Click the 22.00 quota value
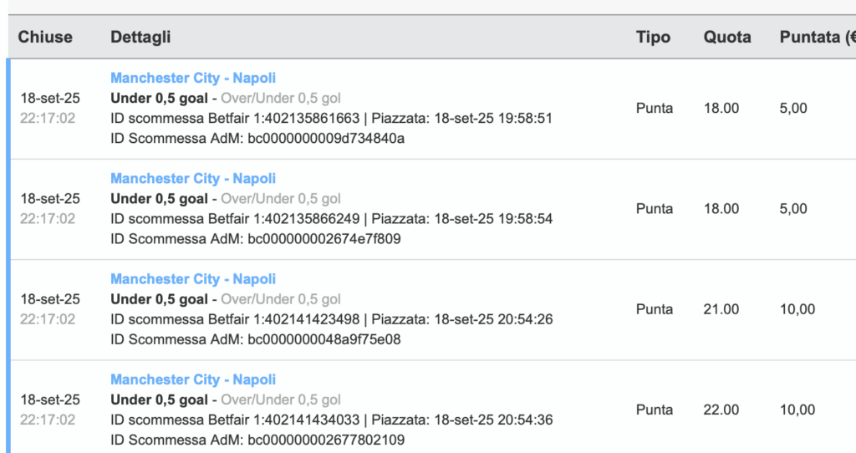The width and height of the screenshot is (856, 453). [x=721, y=410]
